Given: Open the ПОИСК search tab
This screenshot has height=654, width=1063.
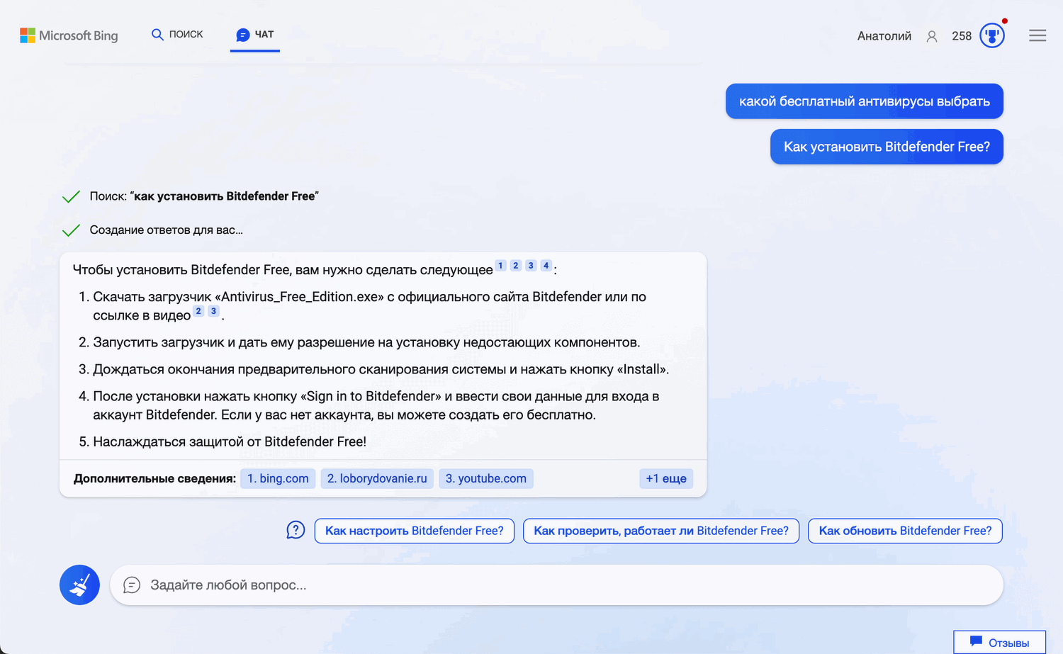Looking at the screenshot, I should [177, 34].
